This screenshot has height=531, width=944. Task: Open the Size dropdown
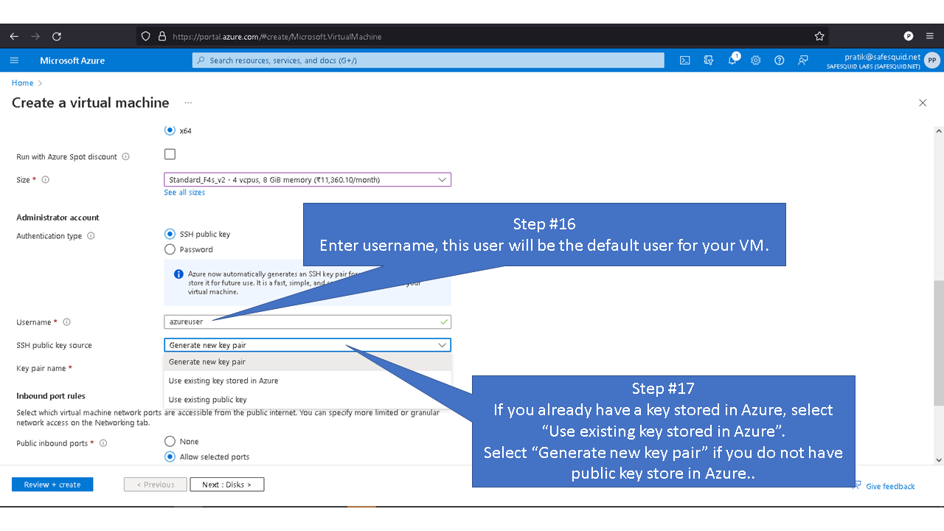point(308,179)
